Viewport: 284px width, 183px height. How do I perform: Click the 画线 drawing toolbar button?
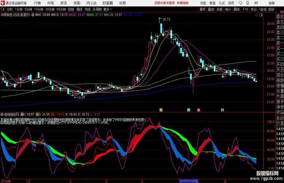click(x=237, y=9)
